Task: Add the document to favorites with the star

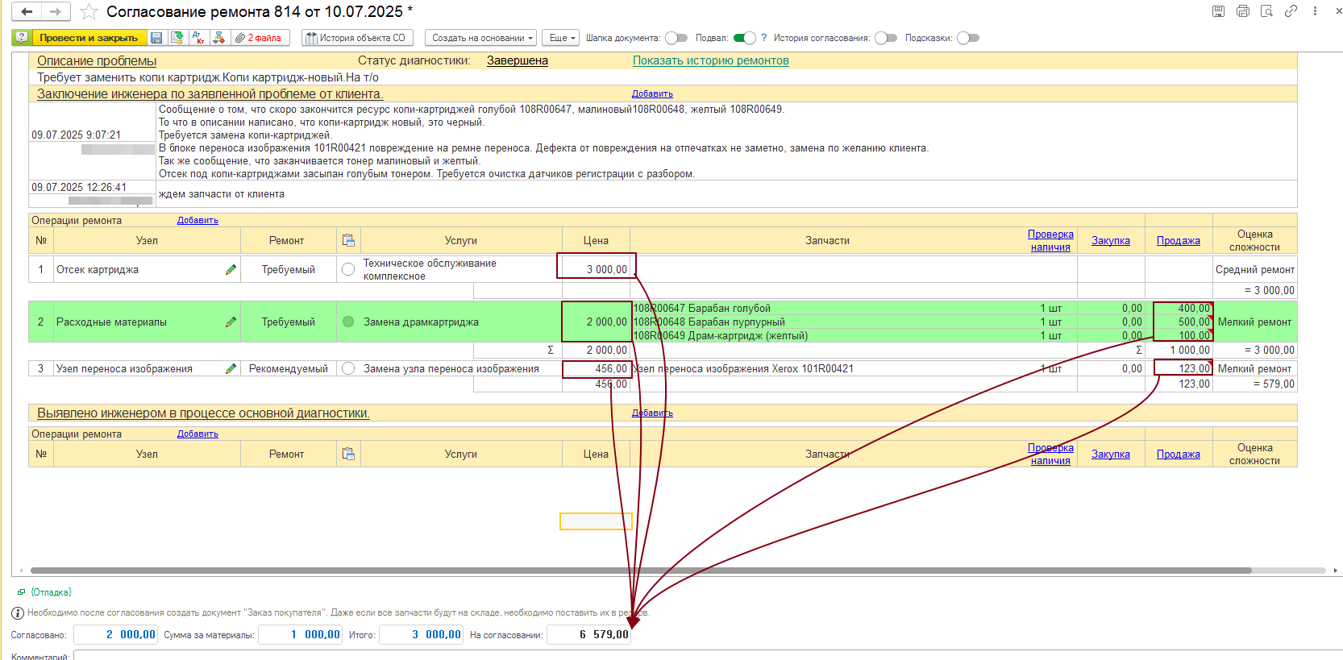Action: coord(89,11)
